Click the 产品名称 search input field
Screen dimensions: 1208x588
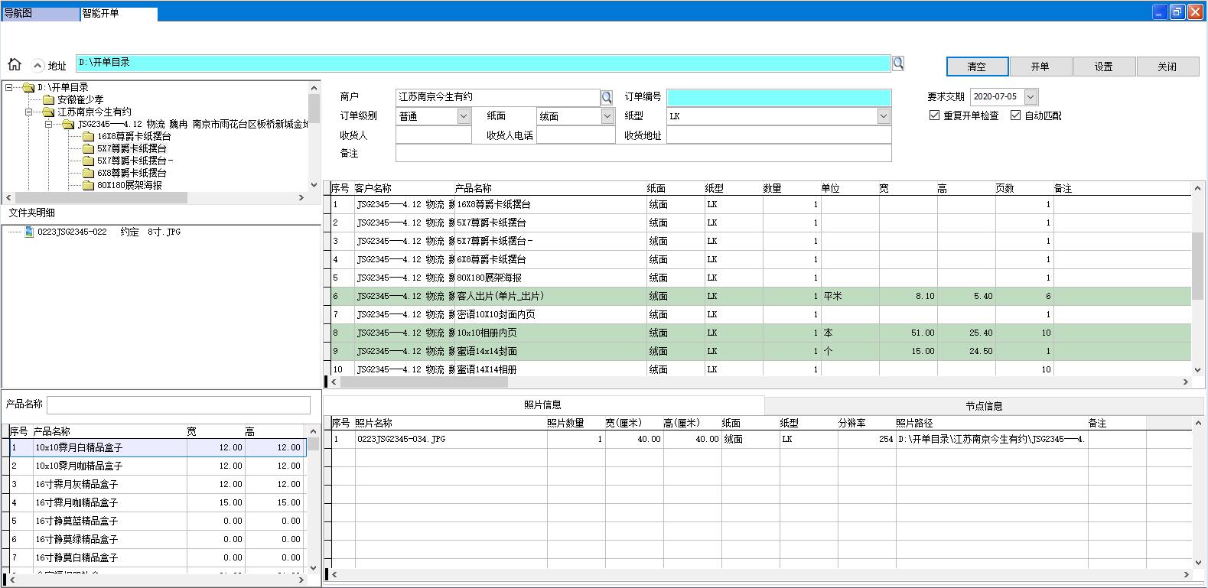tap(178, 404)
